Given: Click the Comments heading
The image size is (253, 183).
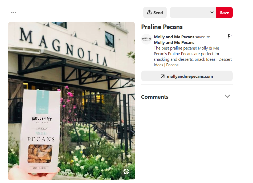Looking at the screenshot, I should click(154, 97).
